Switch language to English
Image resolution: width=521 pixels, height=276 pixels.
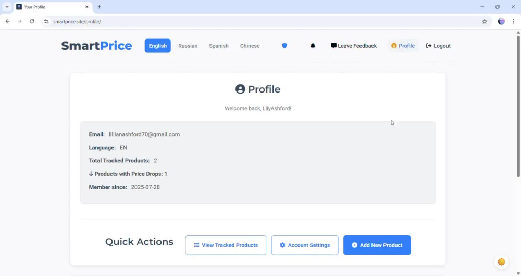click(157, 46)
